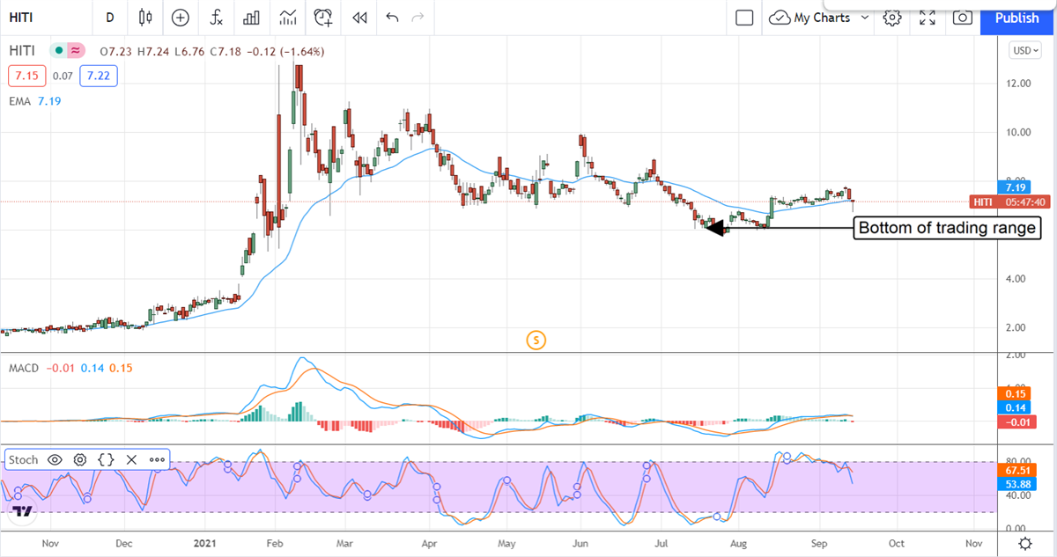Create an alert with the alarm clock icon
1057x557 pixels.
(323, 18)
